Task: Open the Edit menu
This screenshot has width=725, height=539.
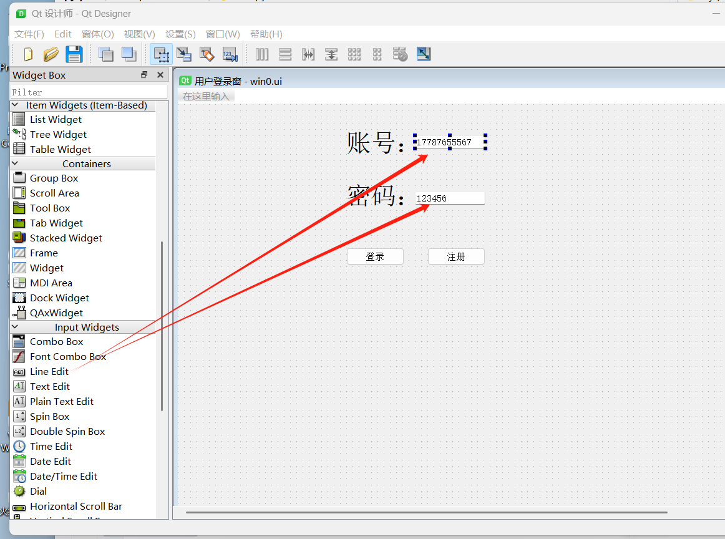Action: click(x=63, y=34)
